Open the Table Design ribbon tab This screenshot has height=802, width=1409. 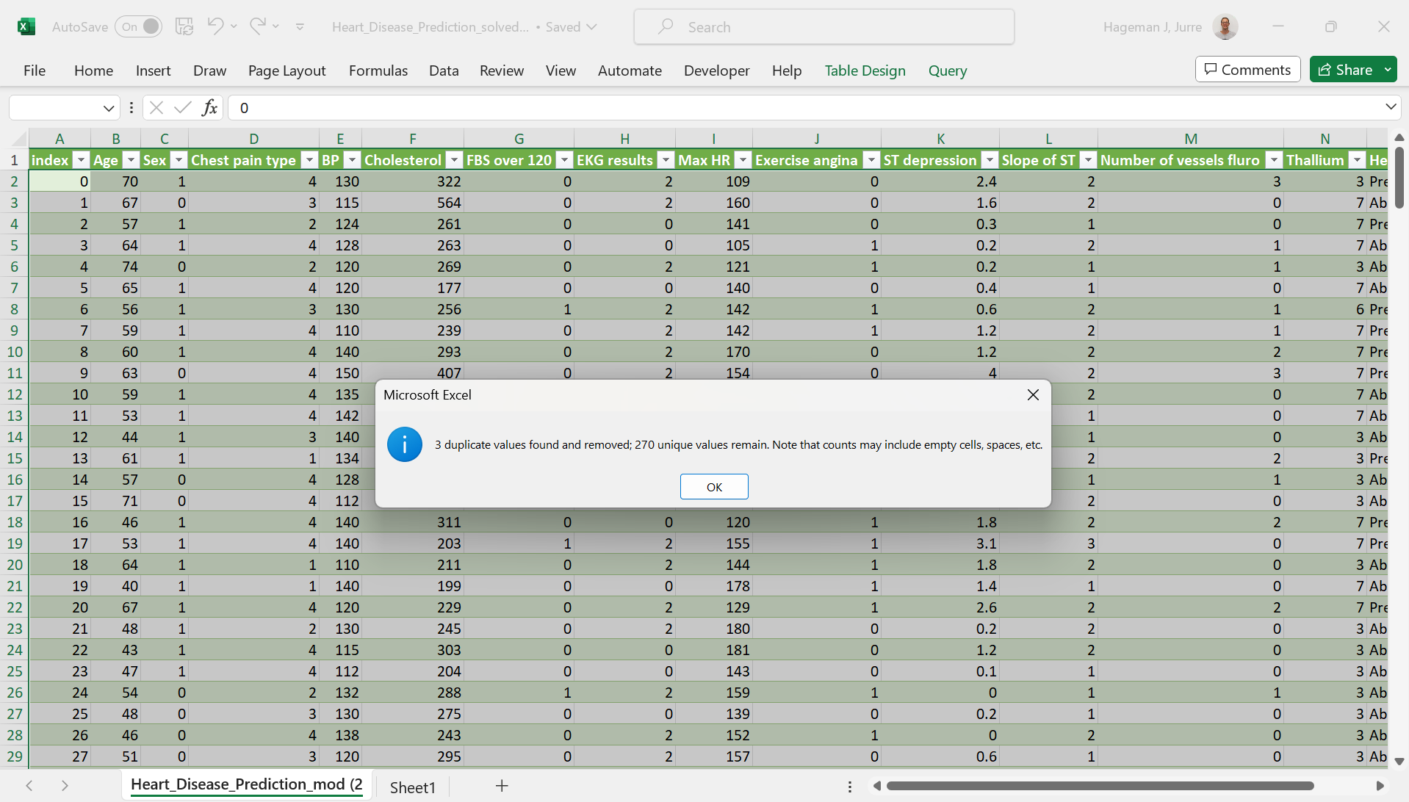tap(865, 71)
